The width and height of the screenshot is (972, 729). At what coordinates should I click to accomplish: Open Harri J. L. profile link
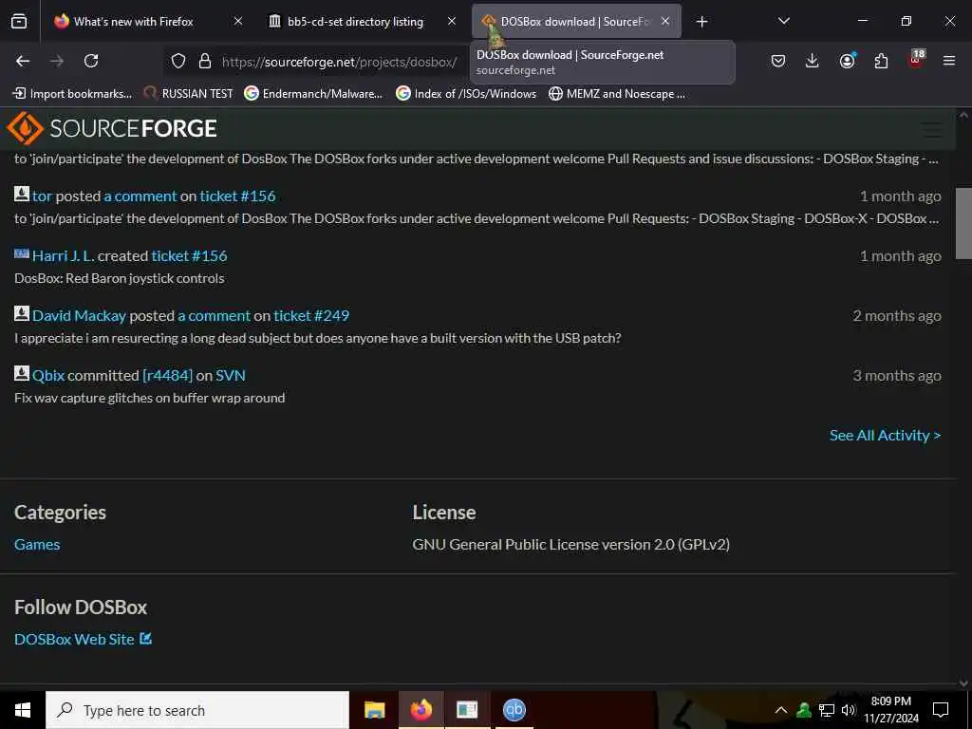pyautogui.click(x=64, y=255)
